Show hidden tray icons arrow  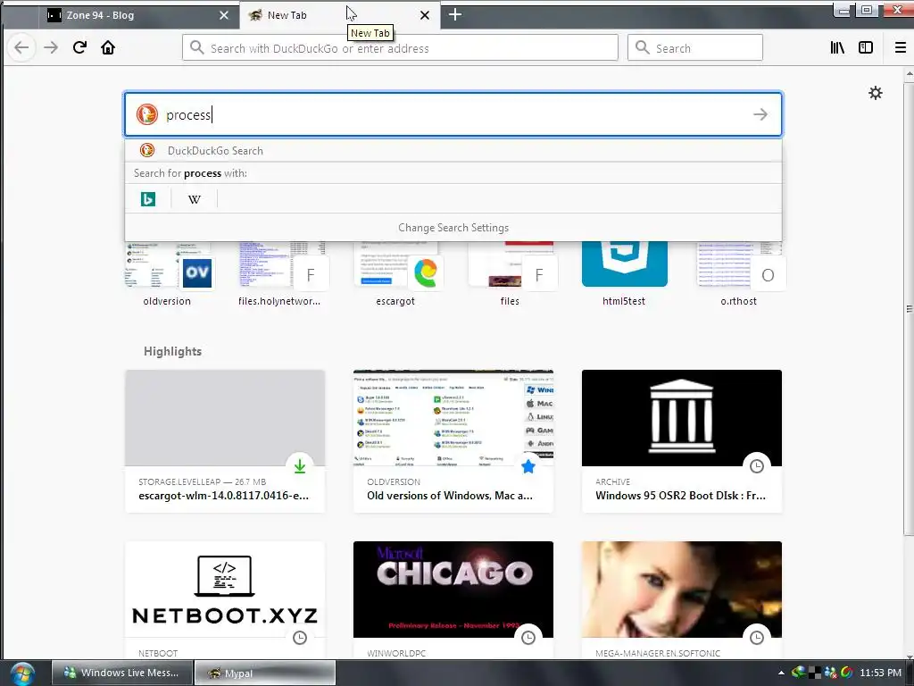click(x=781, y=673)
